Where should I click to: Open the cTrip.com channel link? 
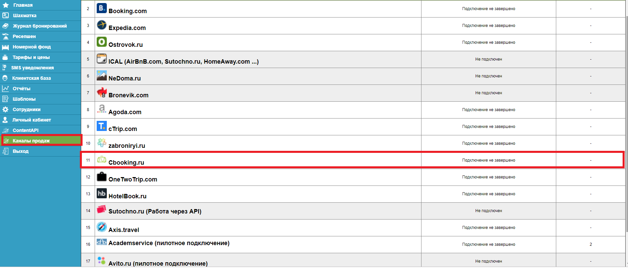(x=123, y=129)
